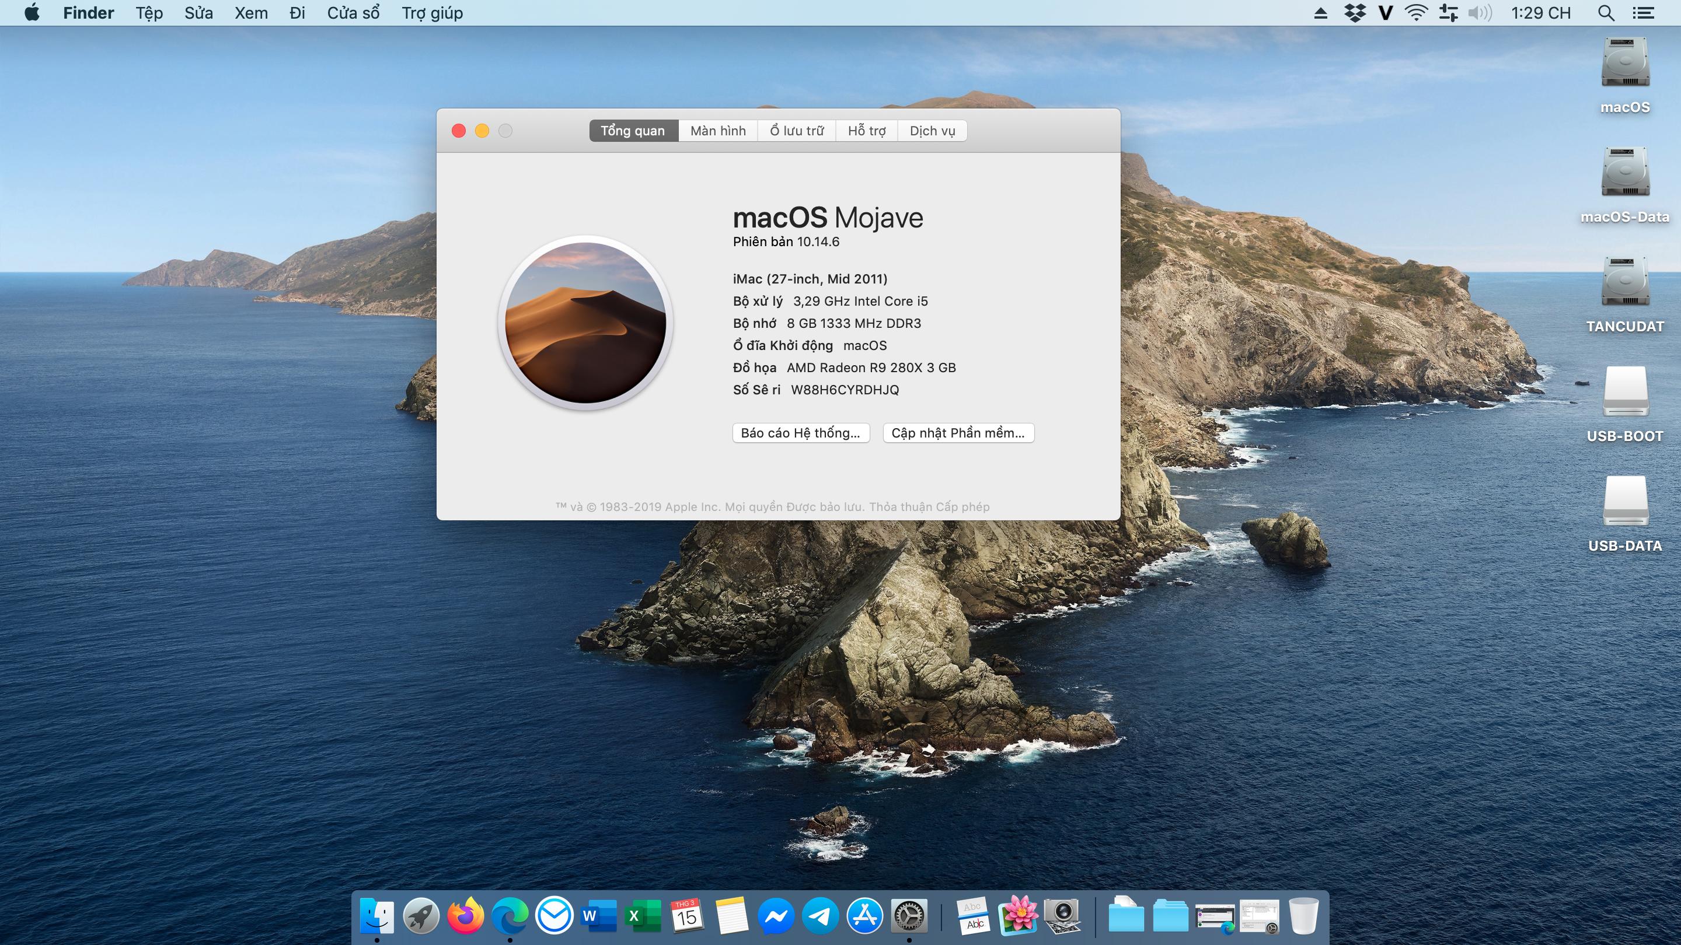Click the V input method menu bar icon
Viewport: 1681px width, 945px height.
[x=1386, y=13]
